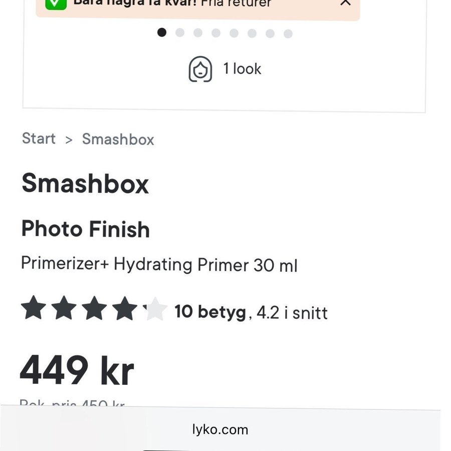Click the first filled rating star
The width and height of the screenshot is (451, 451).
pos(34,308)
